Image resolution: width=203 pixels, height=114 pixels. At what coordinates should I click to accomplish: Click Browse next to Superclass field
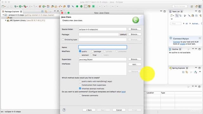[134, 59]
